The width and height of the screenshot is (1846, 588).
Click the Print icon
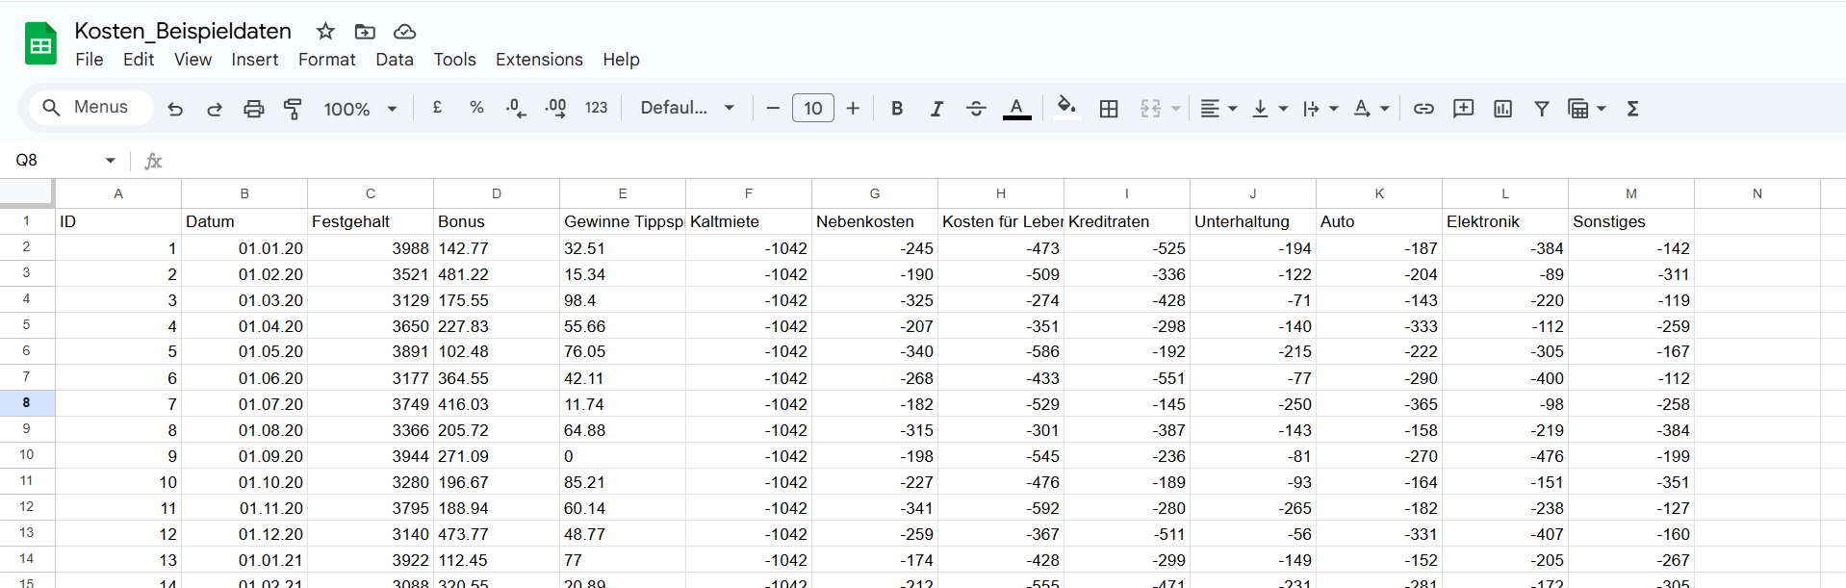[253, 109]
